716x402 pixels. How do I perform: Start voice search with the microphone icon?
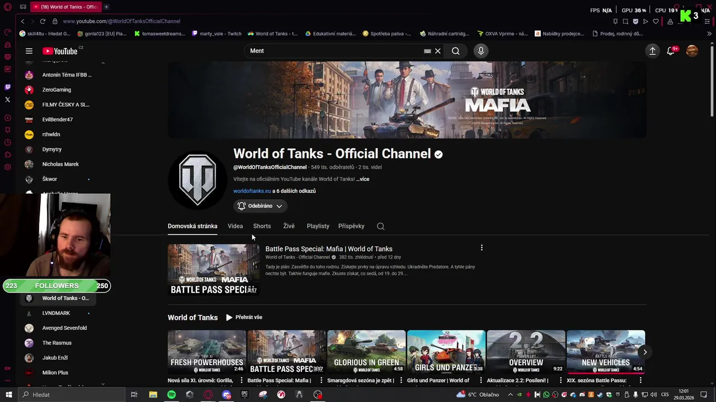(481, 51)
